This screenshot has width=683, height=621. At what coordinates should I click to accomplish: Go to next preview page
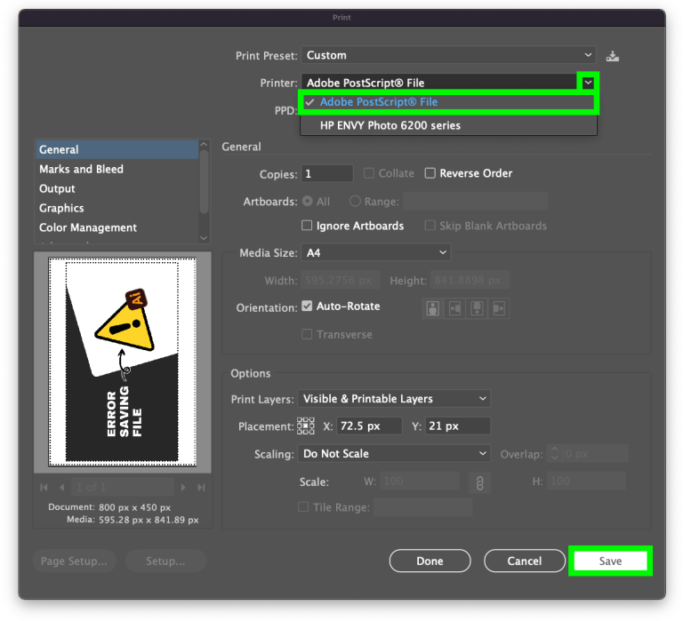click(x=183, y=488)
